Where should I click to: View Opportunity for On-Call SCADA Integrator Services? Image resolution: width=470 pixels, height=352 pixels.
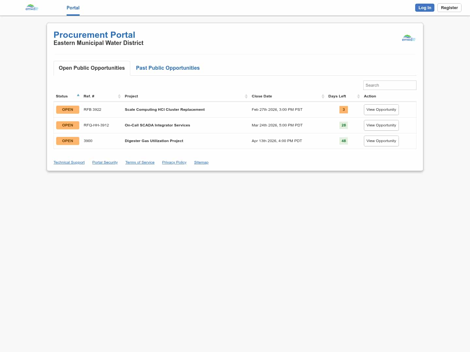381,125
